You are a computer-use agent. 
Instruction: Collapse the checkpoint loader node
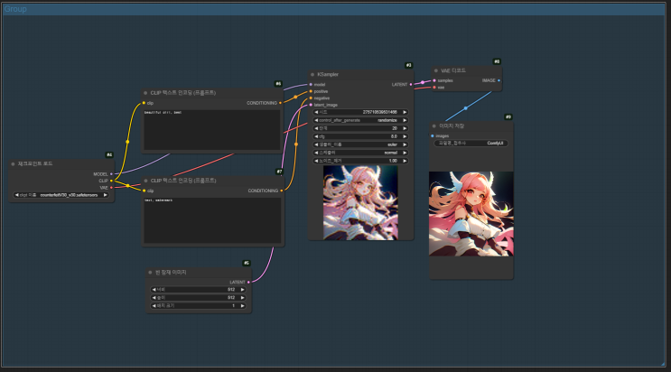click(14, 164)
